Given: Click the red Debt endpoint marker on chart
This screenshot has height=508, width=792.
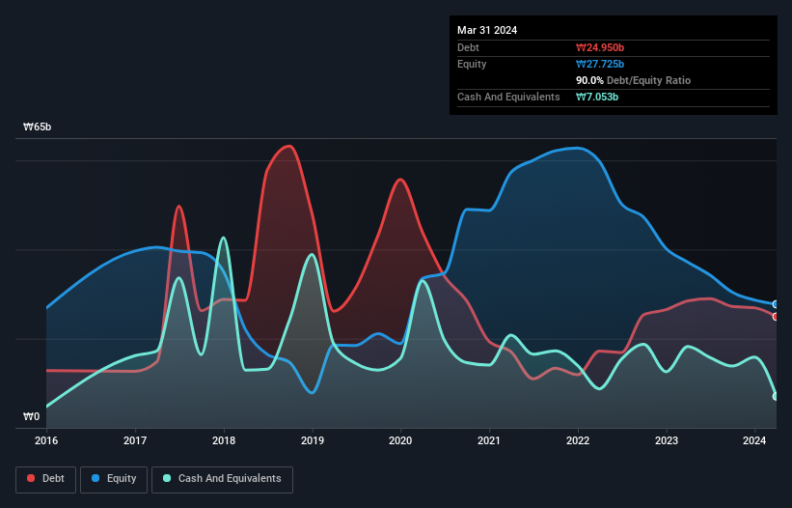Looking at the screenshot, I should point(776,317).
